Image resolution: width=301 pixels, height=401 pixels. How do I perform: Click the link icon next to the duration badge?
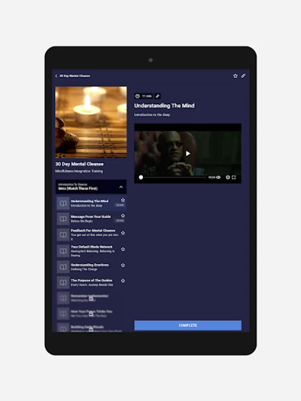(x=158, y=96)
